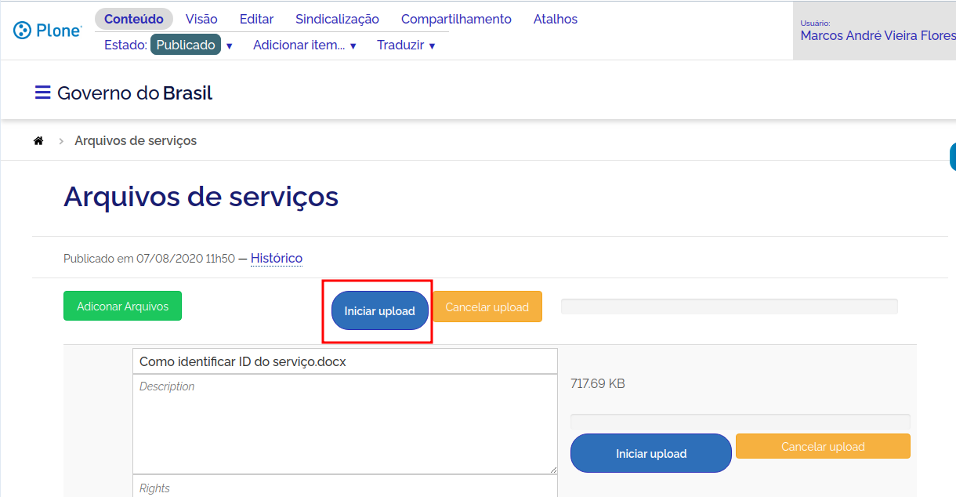Open the Visão tab
This screenshot has width=956, height=497.
(201, 19)
